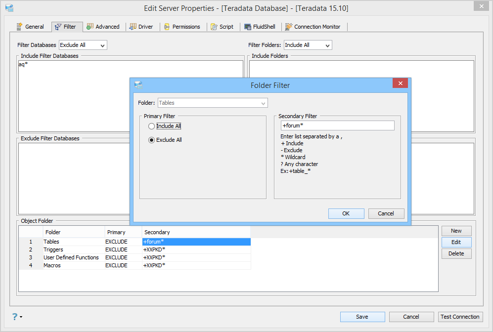Viewport: 493px width, 332px height.
Task: Click the +XXPKD* cell in Macros row
Action: pyautogui.click(x=196, y=265)
